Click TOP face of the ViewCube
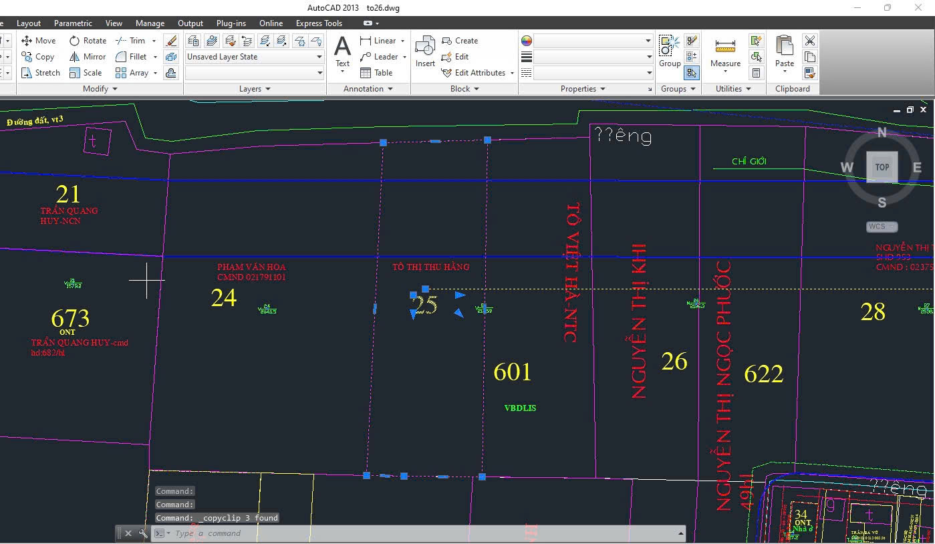 click(x=882, y=167)
